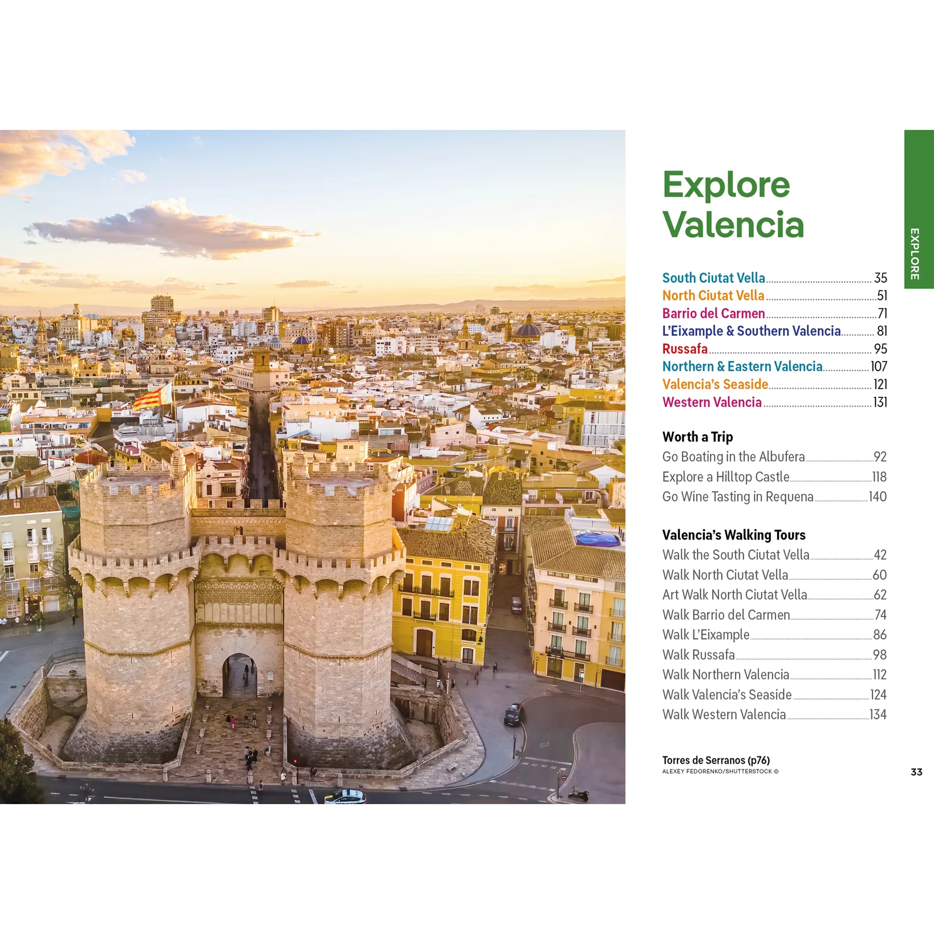Image resolution: width=934 pixels, height=934 pixels.
Task: Click the Russafa chapter link
Action: click(x=684, y=349)
